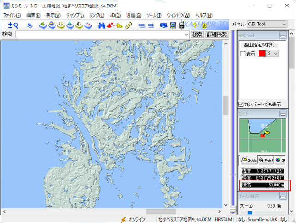Image resolution: width=296 pixels, height=223 pixels.
Task: Click SuperDem.LAK in status bar
Action: (262, 220)
